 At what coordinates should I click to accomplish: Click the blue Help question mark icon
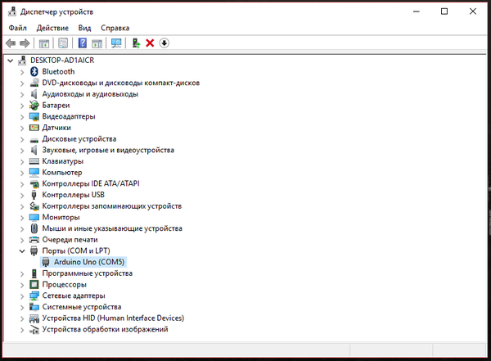[x=83, y=43]
